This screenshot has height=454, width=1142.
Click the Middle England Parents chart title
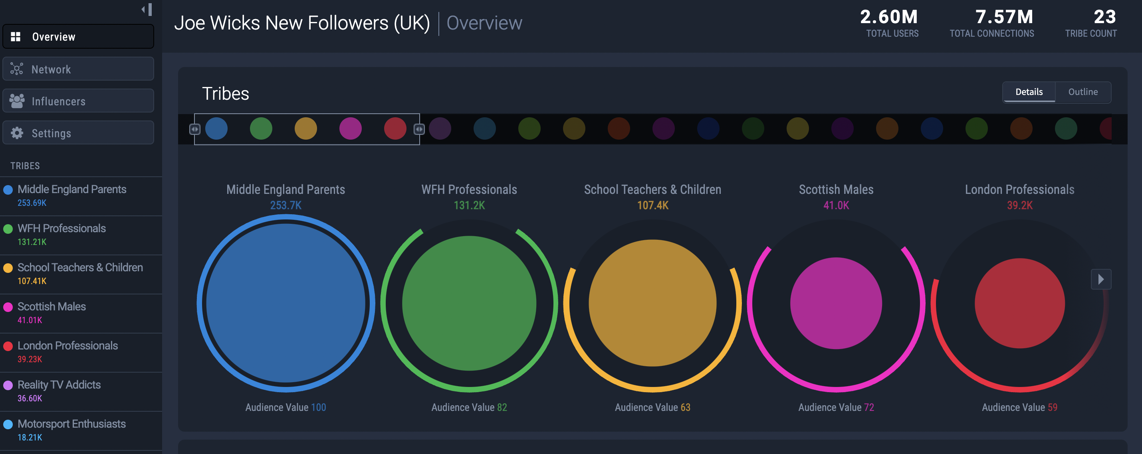pyautogui.click(x=285, y=189)
